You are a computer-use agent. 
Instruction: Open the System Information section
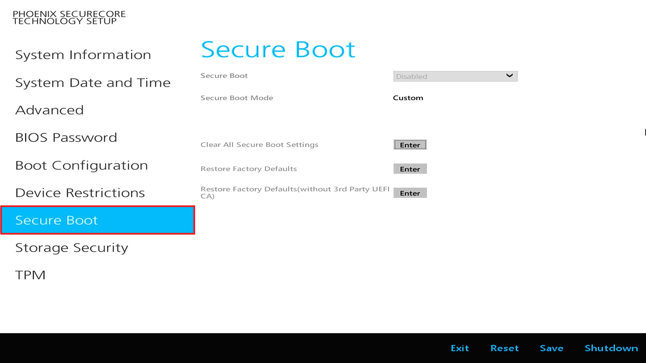click(x=83, y=55)
